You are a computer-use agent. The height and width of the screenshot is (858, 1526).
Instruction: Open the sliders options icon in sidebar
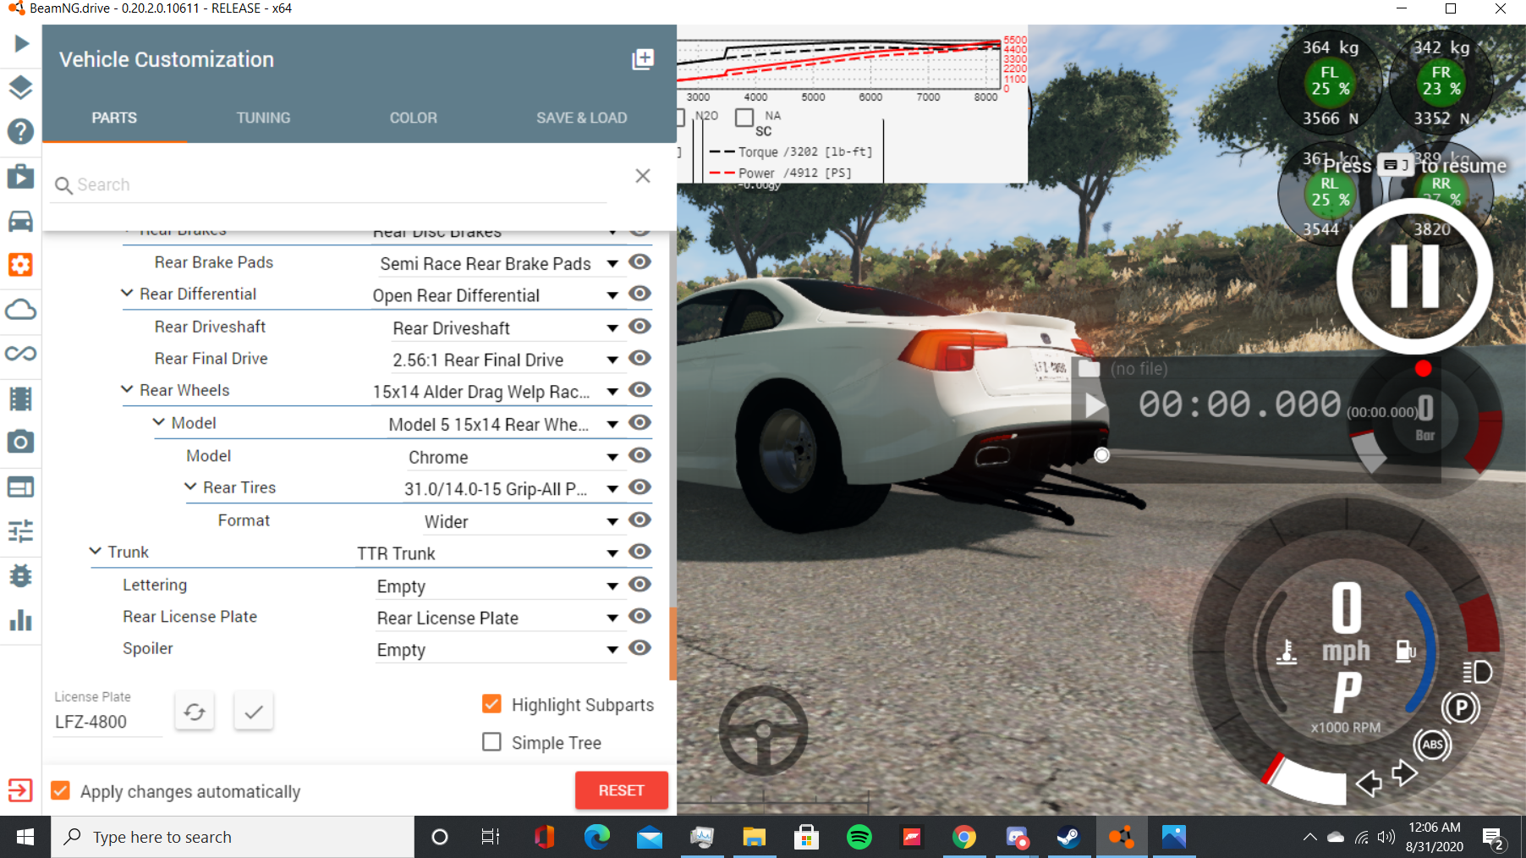point(21,531)
